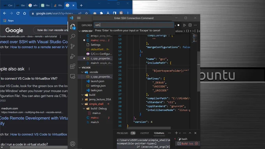
Task: Open 'How to connect to a remote server' link
Action: pos(39,47)
